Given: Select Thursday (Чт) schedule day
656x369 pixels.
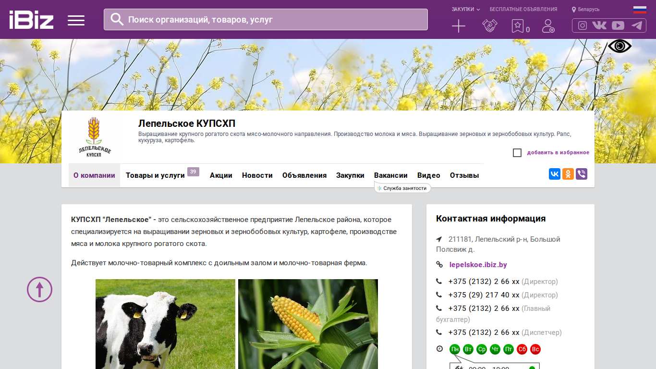Looking at the screenshot, I should [495, 349].
